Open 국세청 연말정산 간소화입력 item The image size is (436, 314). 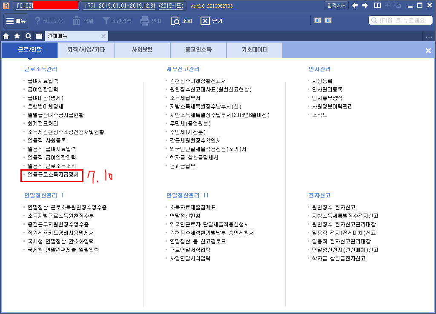click(61, 242)
